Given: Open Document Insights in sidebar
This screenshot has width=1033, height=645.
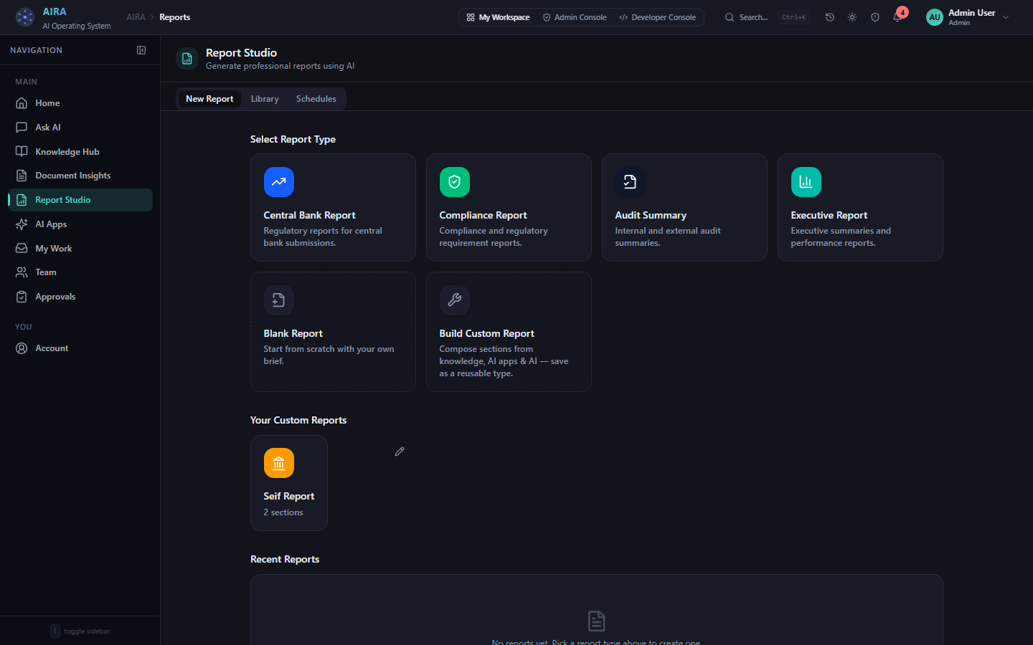Looking at the screenshot, I should coord(80,176).
